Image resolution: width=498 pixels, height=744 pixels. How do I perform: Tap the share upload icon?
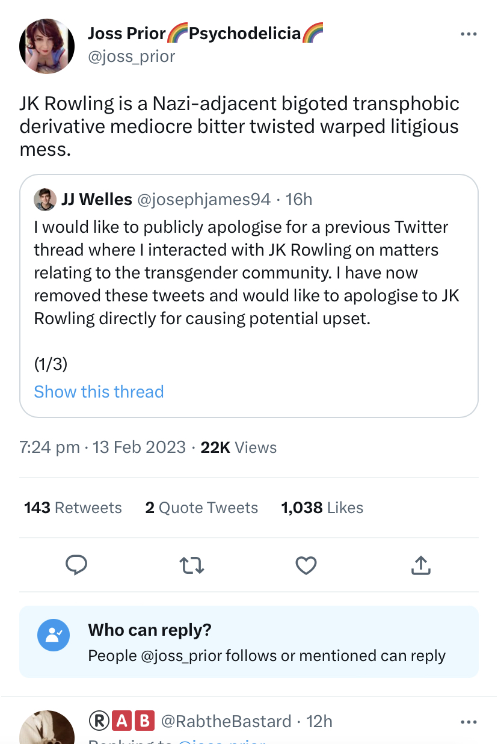(421, 565)
